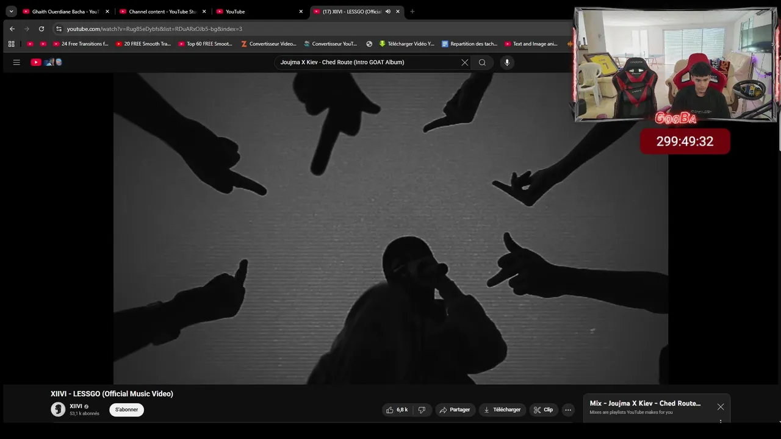Screen dimensions: 781x439
Task: Click the video title XIIVI - LESSGO
Action: click(112, 394)
